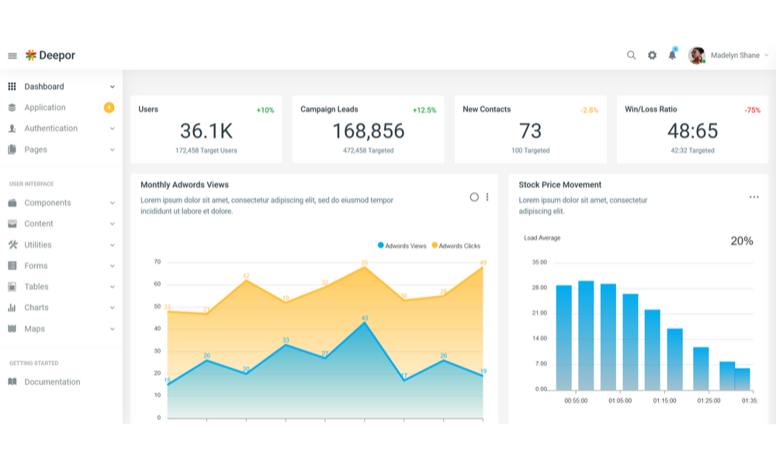This screenshot has width=776, height=465.
Task: Click the circle refresh icon on Adwords card
Action: point(474,197)
